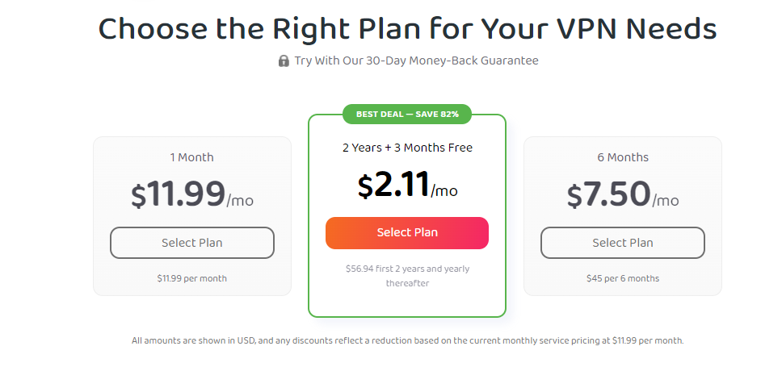Click the $7.50/mo large price
The height and width of the screenshot is (392, 782).
[622, 195]
